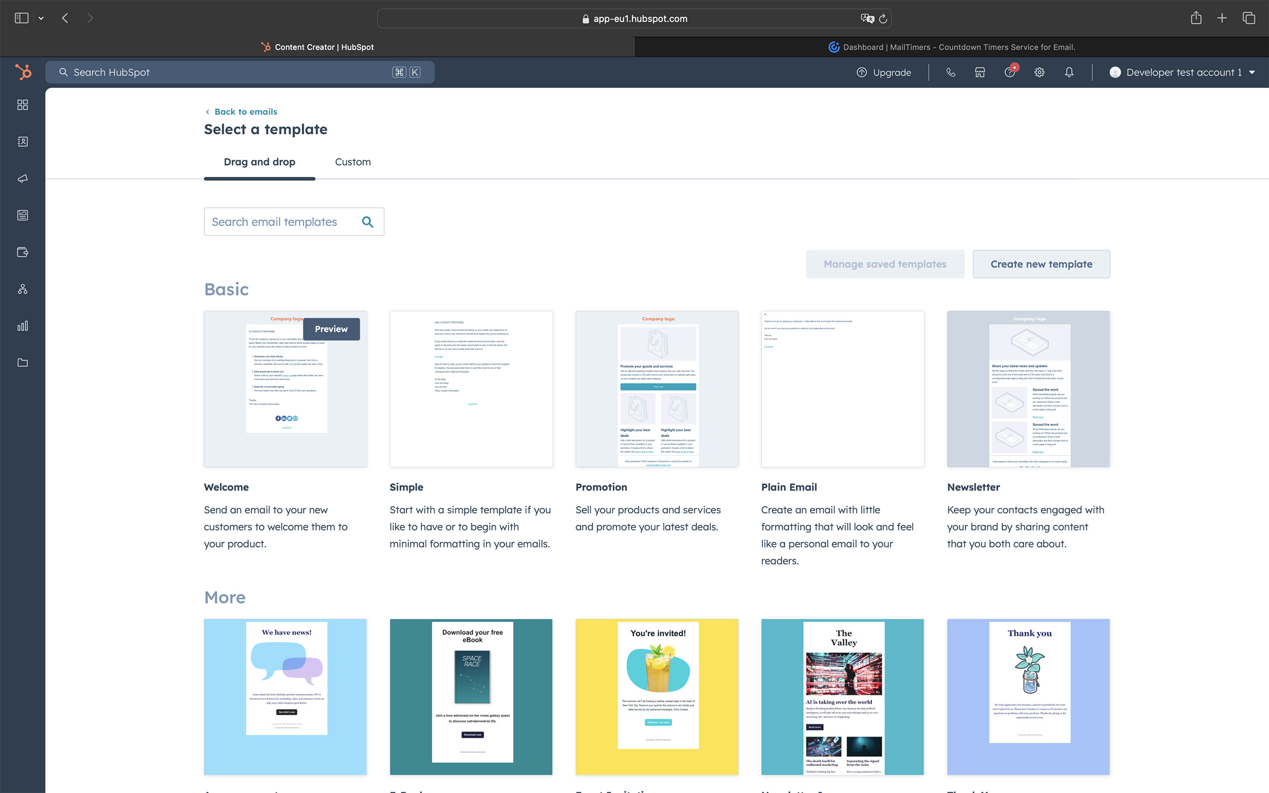The height and width of the screenshot is (793, 1269).
Task: Click the HubSpot sprocket logo
Action: pyautogui.click(x=23, y=72)
